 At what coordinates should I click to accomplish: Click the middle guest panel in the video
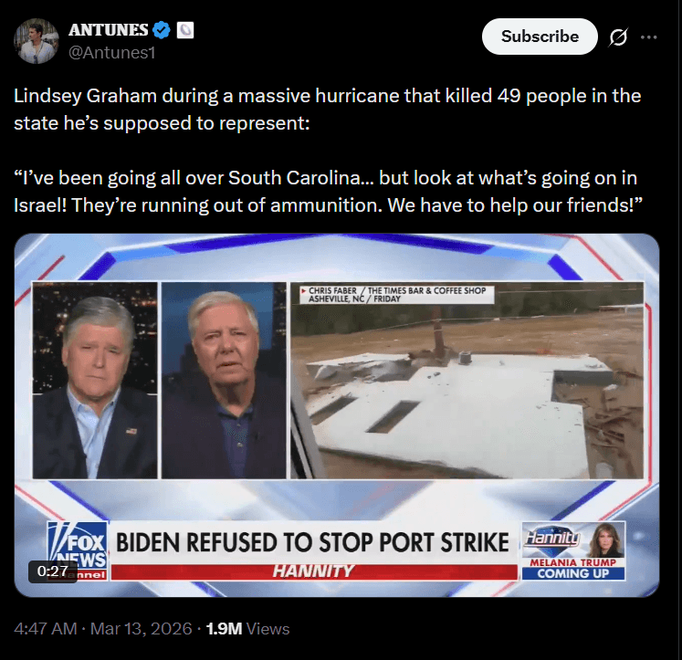(224, 381)
